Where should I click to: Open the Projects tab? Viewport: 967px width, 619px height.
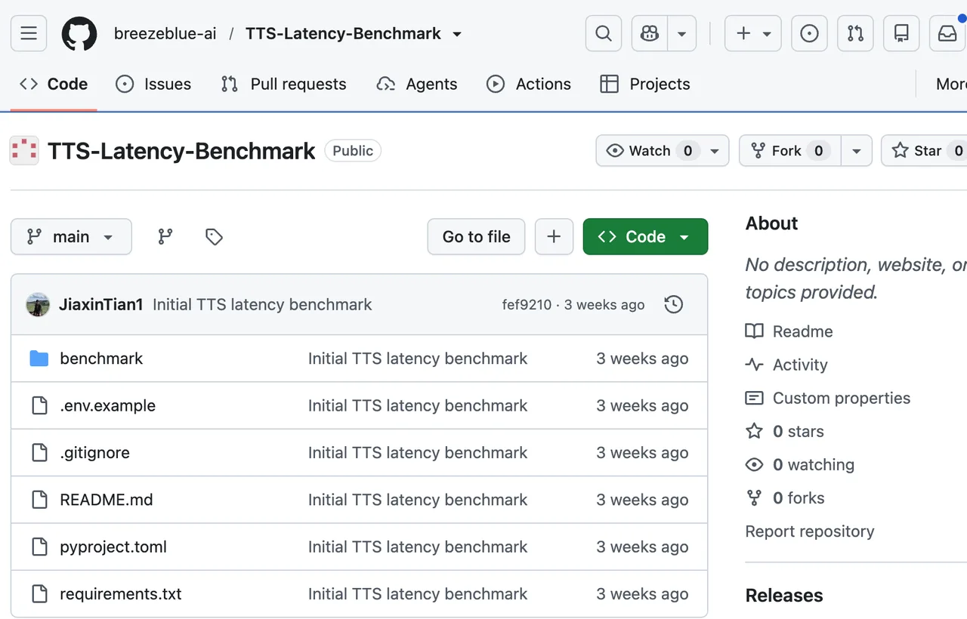coord(645,85)
